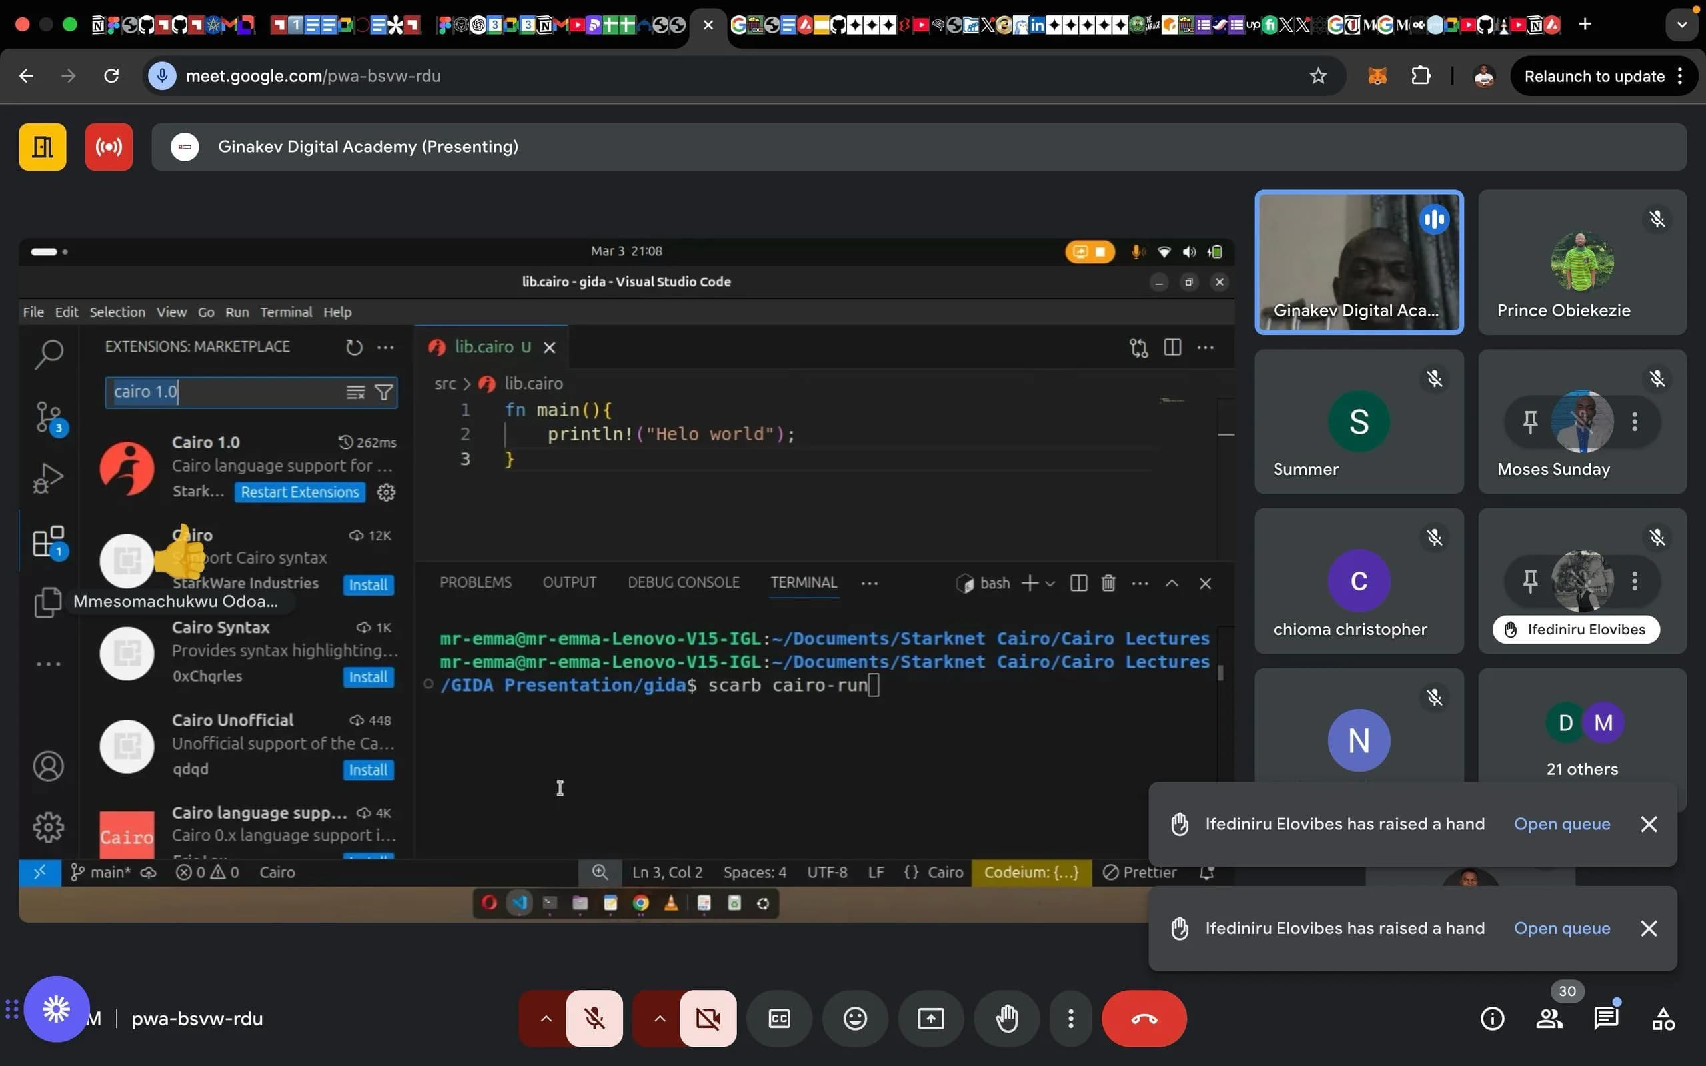This screenshot has width=1706, height=1066.
Task: Toggle the camera on/off button
Action: (708, 1018)
